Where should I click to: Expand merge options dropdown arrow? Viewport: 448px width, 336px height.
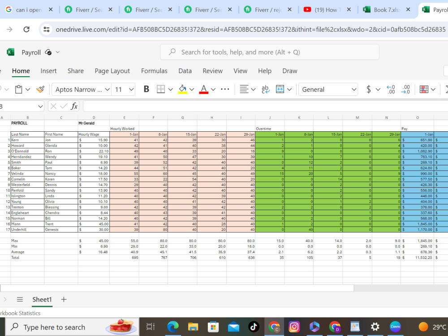289,90
